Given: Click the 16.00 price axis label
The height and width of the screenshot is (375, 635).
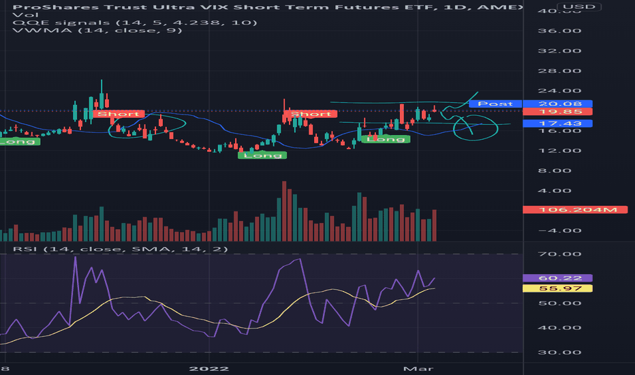Looking at the screenshot, I should click(559, 131).
